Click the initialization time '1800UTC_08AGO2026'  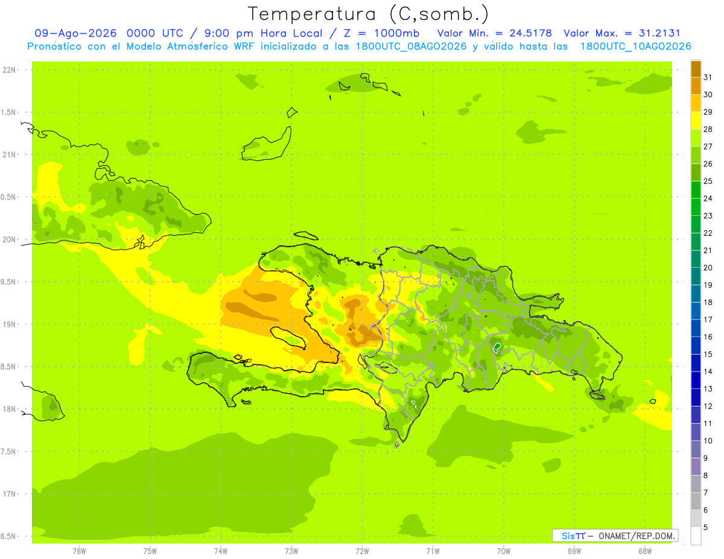pos(412,46)
